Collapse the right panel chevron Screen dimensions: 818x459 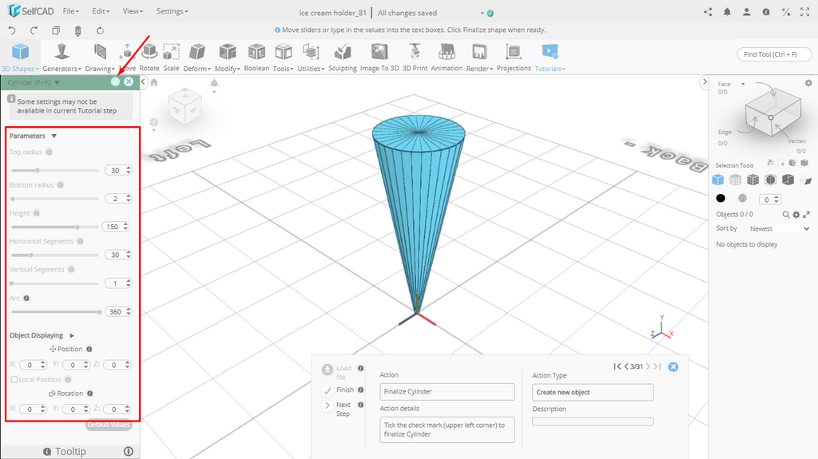705,82
